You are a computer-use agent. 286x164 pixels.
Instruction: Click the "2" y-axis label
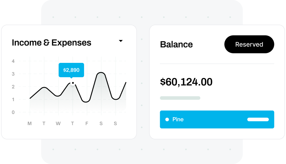click(13, 87)
